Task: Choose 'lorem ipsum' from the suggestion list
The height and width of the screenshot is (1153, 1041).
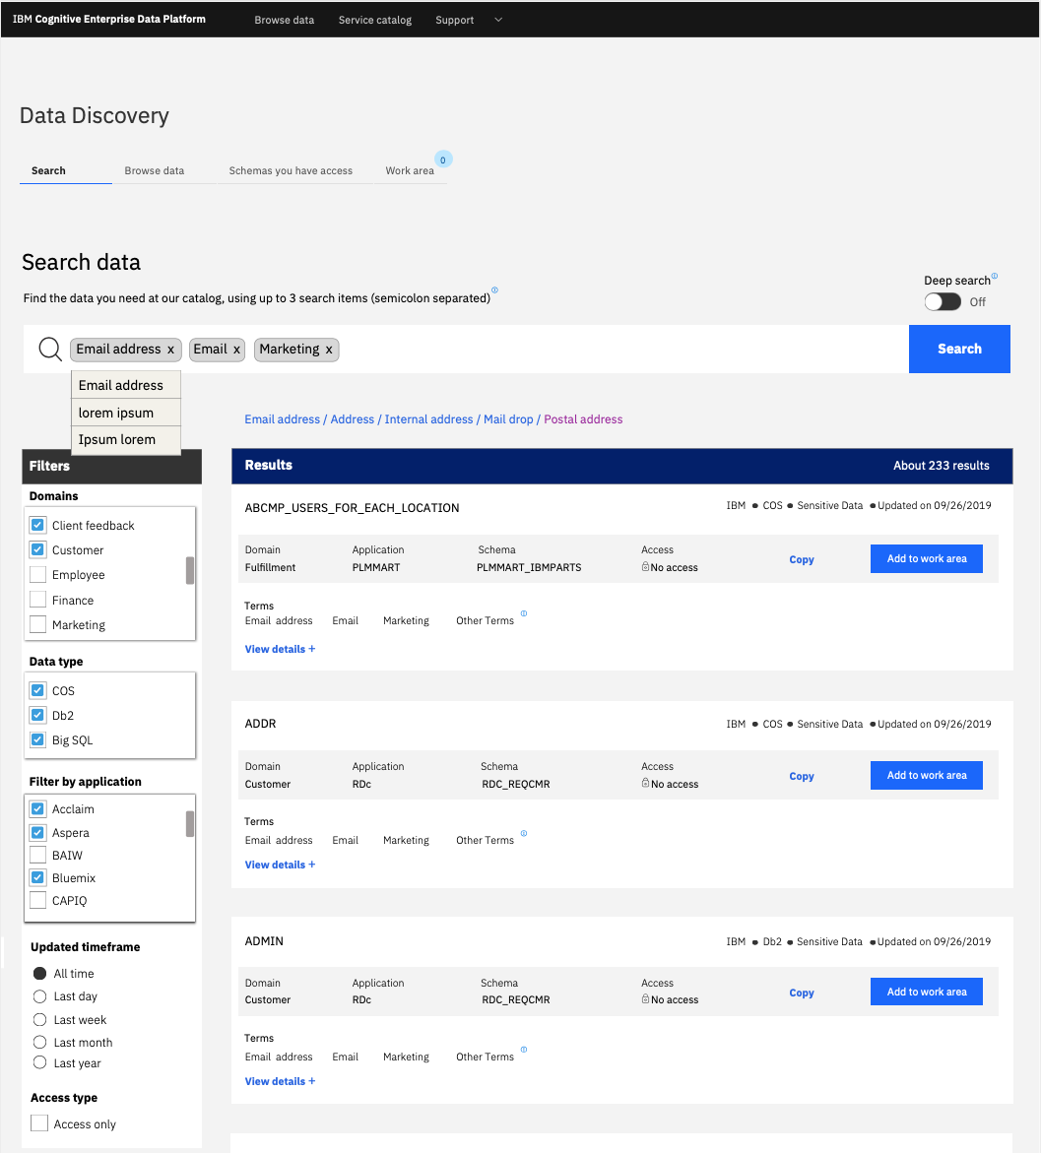Action: (x=116, y=413)
